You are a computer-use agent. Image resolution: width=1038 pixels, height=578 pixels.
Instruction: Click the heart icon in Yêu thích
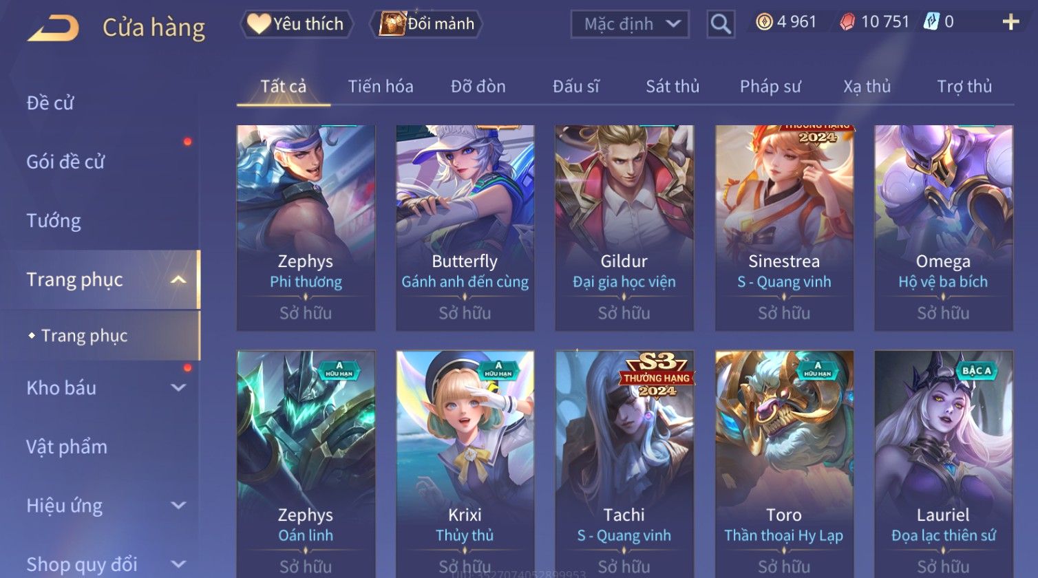click(259, 23)
